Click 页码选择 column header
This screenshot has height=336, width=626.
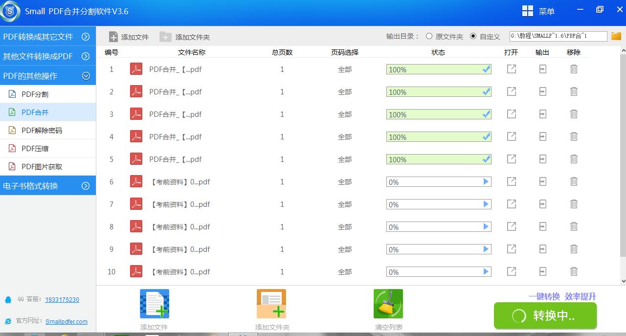tap(345, 52)
